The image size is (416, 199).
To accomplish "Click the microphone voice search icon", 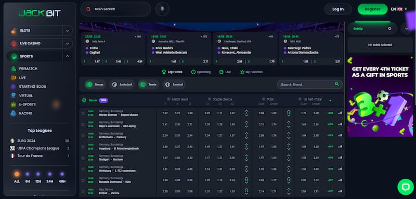I will point(162,9).
